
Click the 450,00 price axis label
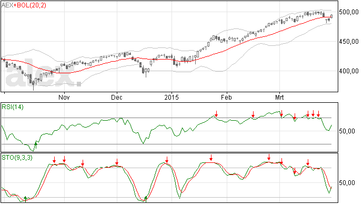349,42
